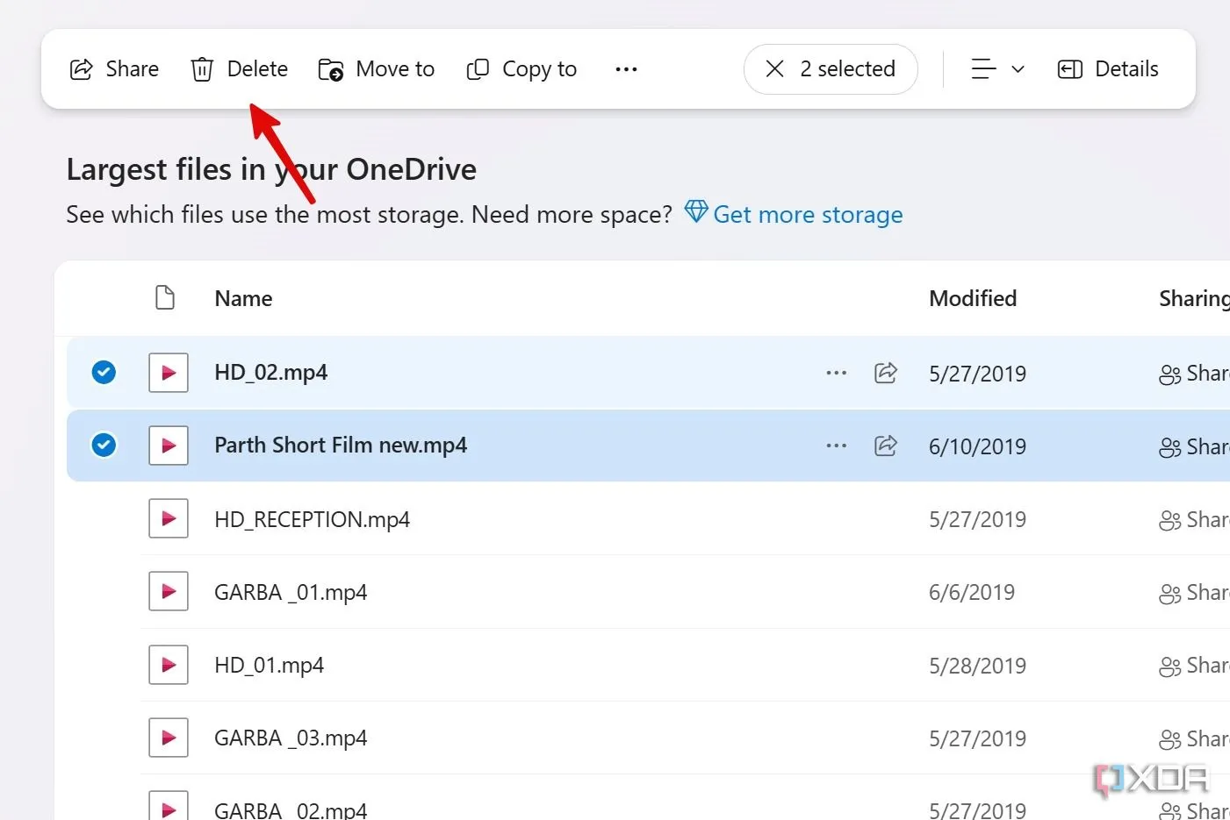Open sharing status for GARBA _03.mp4

click(x=1194, y=739)
